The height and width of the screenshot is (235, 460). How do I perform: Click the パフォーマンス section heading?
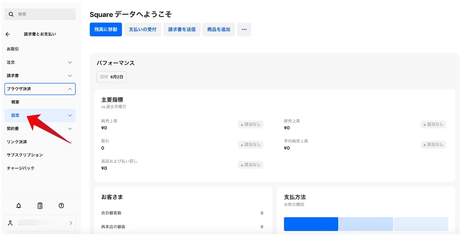[x=115, y=63]
